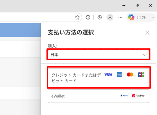Open the 日本 country dropdown
Screen dimensions: 157x115
pyautogui.click(x=98, y=55)
